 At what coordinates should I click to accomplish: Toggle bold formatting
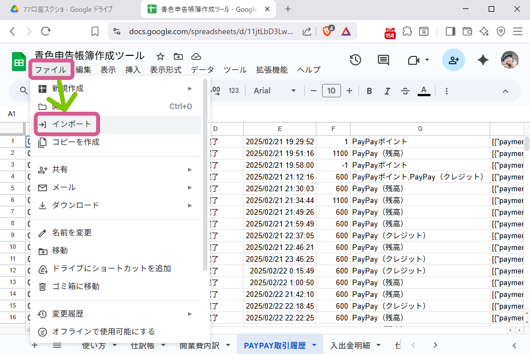tap(369, 91)
